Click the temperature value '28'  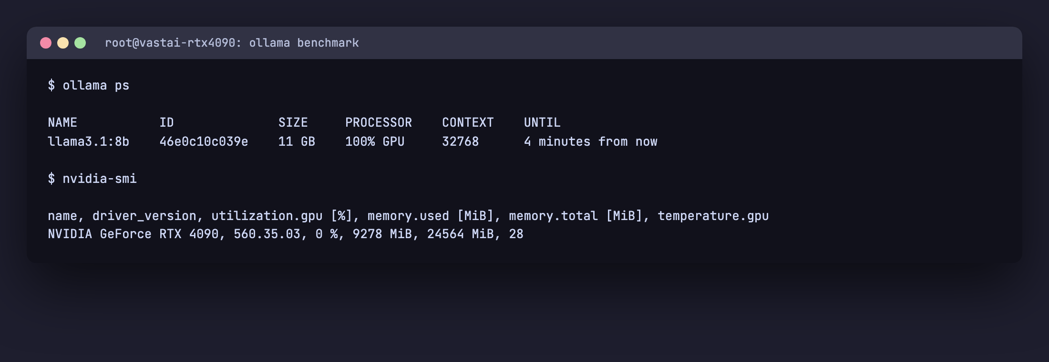point(516,234)
